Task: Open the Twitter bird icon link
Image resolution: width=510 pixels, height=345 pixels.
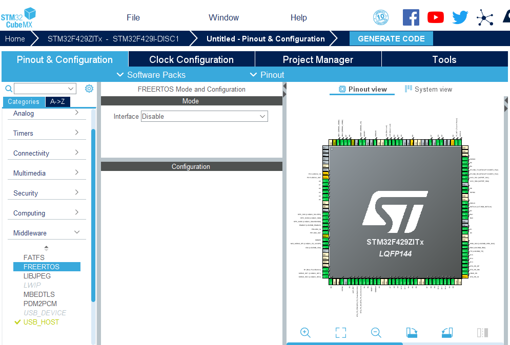Action: [x=460, y=17]
